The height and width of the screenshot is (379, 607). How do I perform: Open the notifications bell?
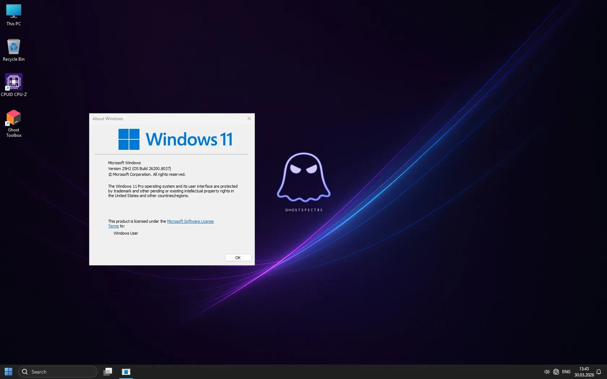coord(599,371)
